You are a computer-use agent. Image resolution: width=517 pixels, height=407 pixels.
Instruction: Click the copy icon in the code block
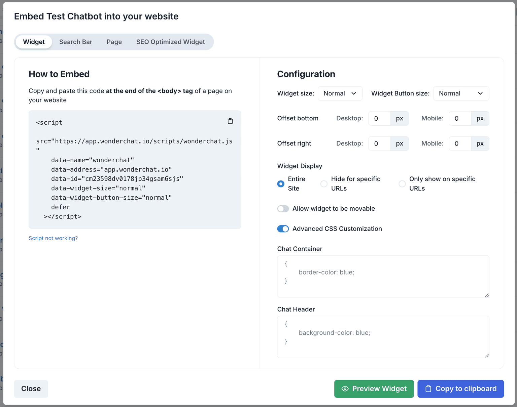[230, 121]
